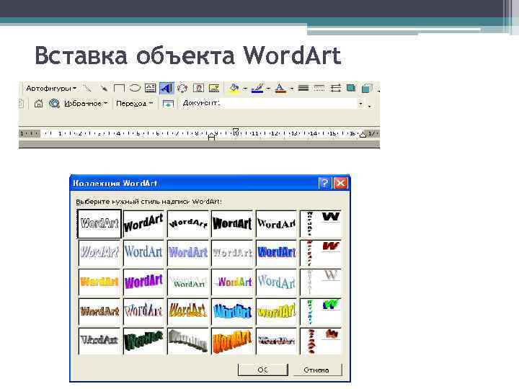Choose the orange-yellow gradient WordArt style
Viewport: 519px width, 389px height.
point(99,282)
